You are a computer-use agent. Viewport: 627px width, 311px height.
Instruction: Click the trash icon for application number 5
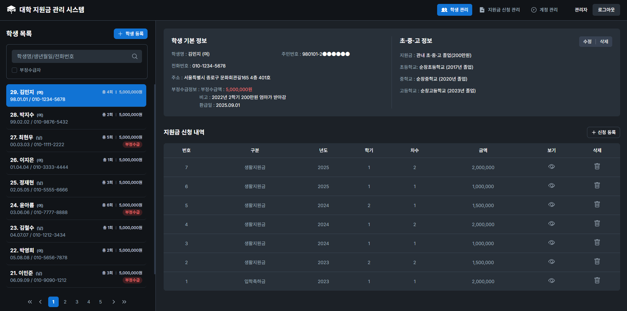pos(597,204)
